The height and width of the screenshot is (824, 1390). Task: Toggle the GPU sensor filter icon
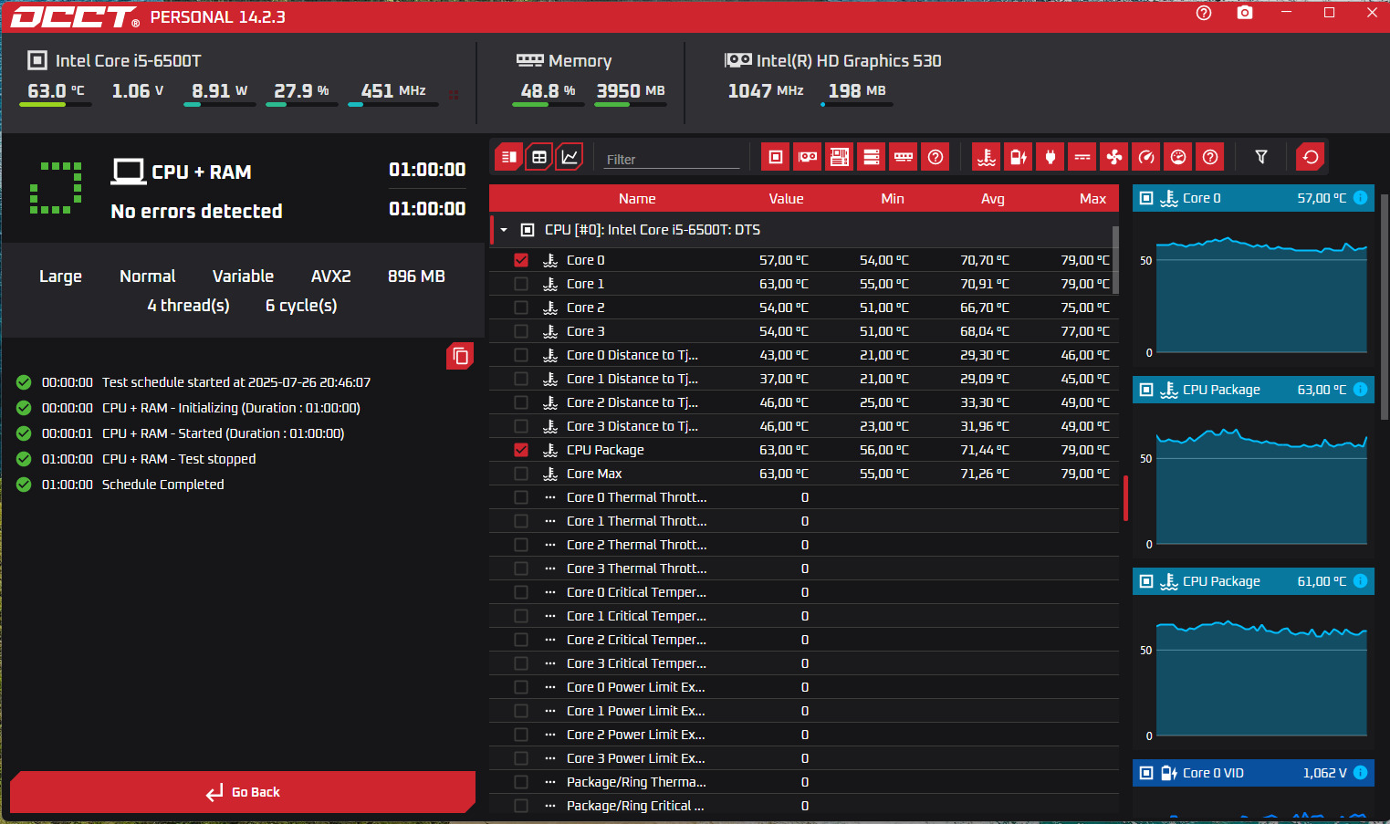point(808,157)
